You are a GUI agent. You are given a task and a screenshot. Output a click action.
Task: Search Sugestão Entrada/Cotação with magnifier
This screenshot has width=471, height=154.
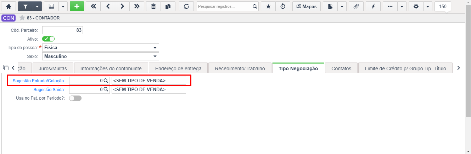pyautogui.click(x=106, y=81)
